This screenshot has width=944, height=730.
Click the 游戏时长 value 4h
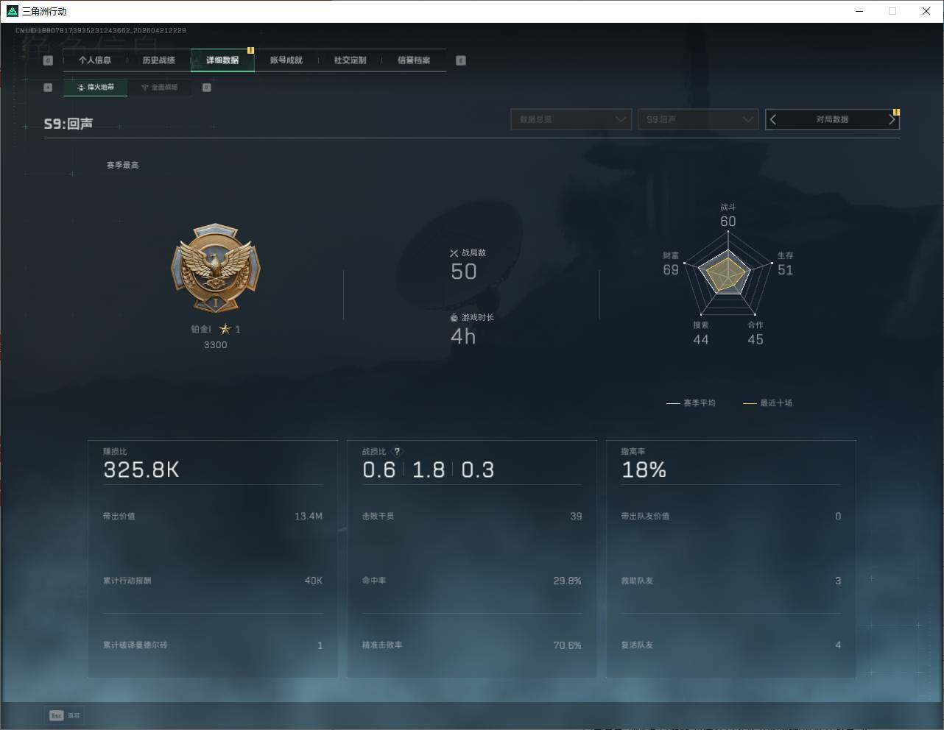point(463,336)
